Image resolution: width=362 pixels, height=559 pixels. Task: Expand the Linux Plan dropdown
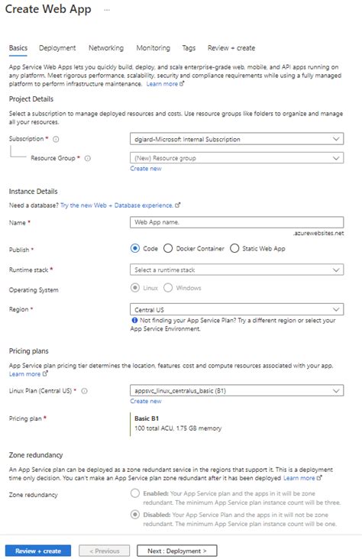point(237,391)
